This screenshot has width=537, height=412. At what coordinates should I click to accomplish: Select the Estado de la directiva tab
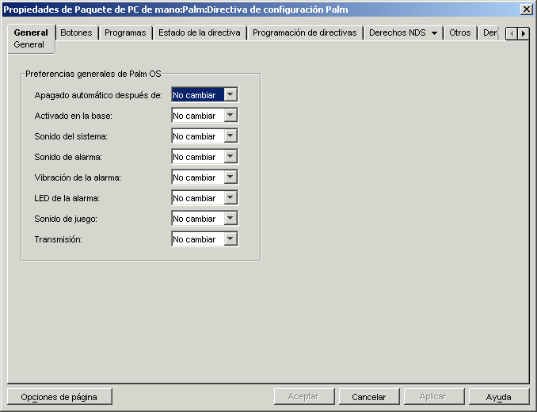200,32
